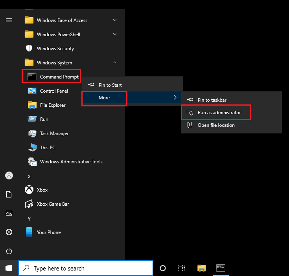The width and height of the screenshot is (289, 276).
Task: Open Task View on the taskbar
Action: (182, 268)
